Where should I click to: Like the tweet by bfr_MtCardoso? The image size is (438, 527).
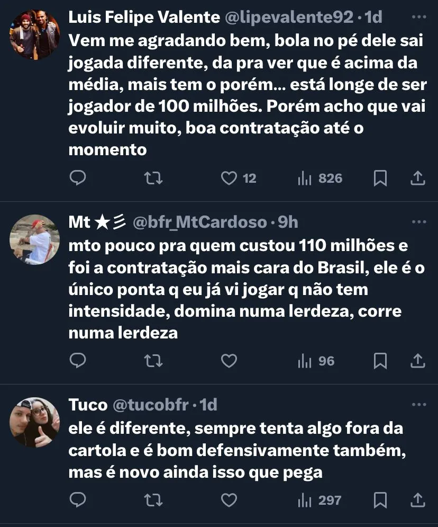click(229, 361)
